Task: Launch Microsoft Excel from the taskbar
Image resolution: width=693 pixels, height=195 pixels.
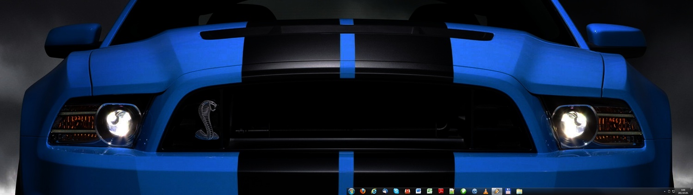Action: pos(430,191)
